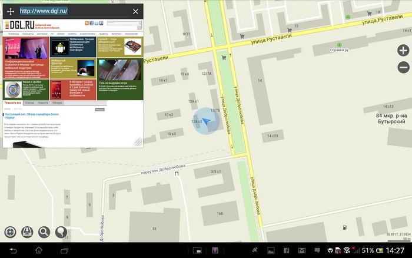Close the floating browser window
The width and height of the screenshot is (412, 258).
coord(135,11)
